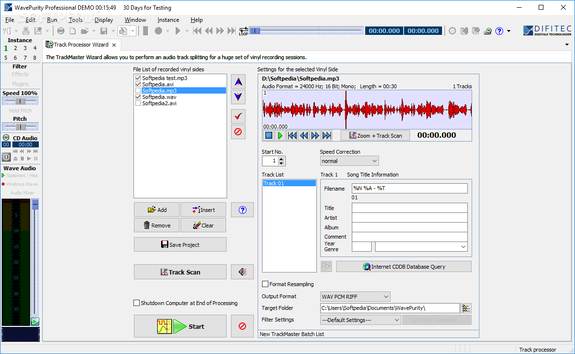The image size is (575, 354).
Task: Open file list help question mark button
Action: coord(243,210)
